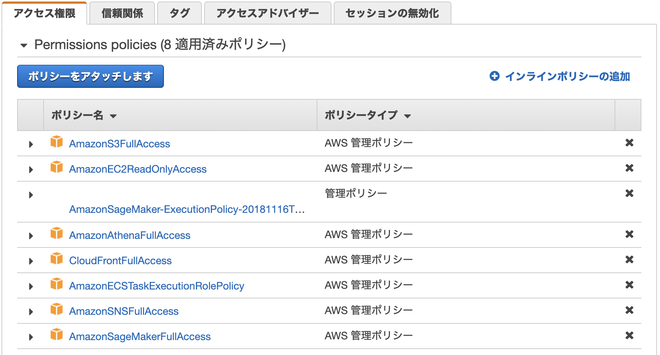Open the AmazonSageMaker-ExecutionPolicy-20181116T link
660x355 pixels.
click(x=187, y=209)
